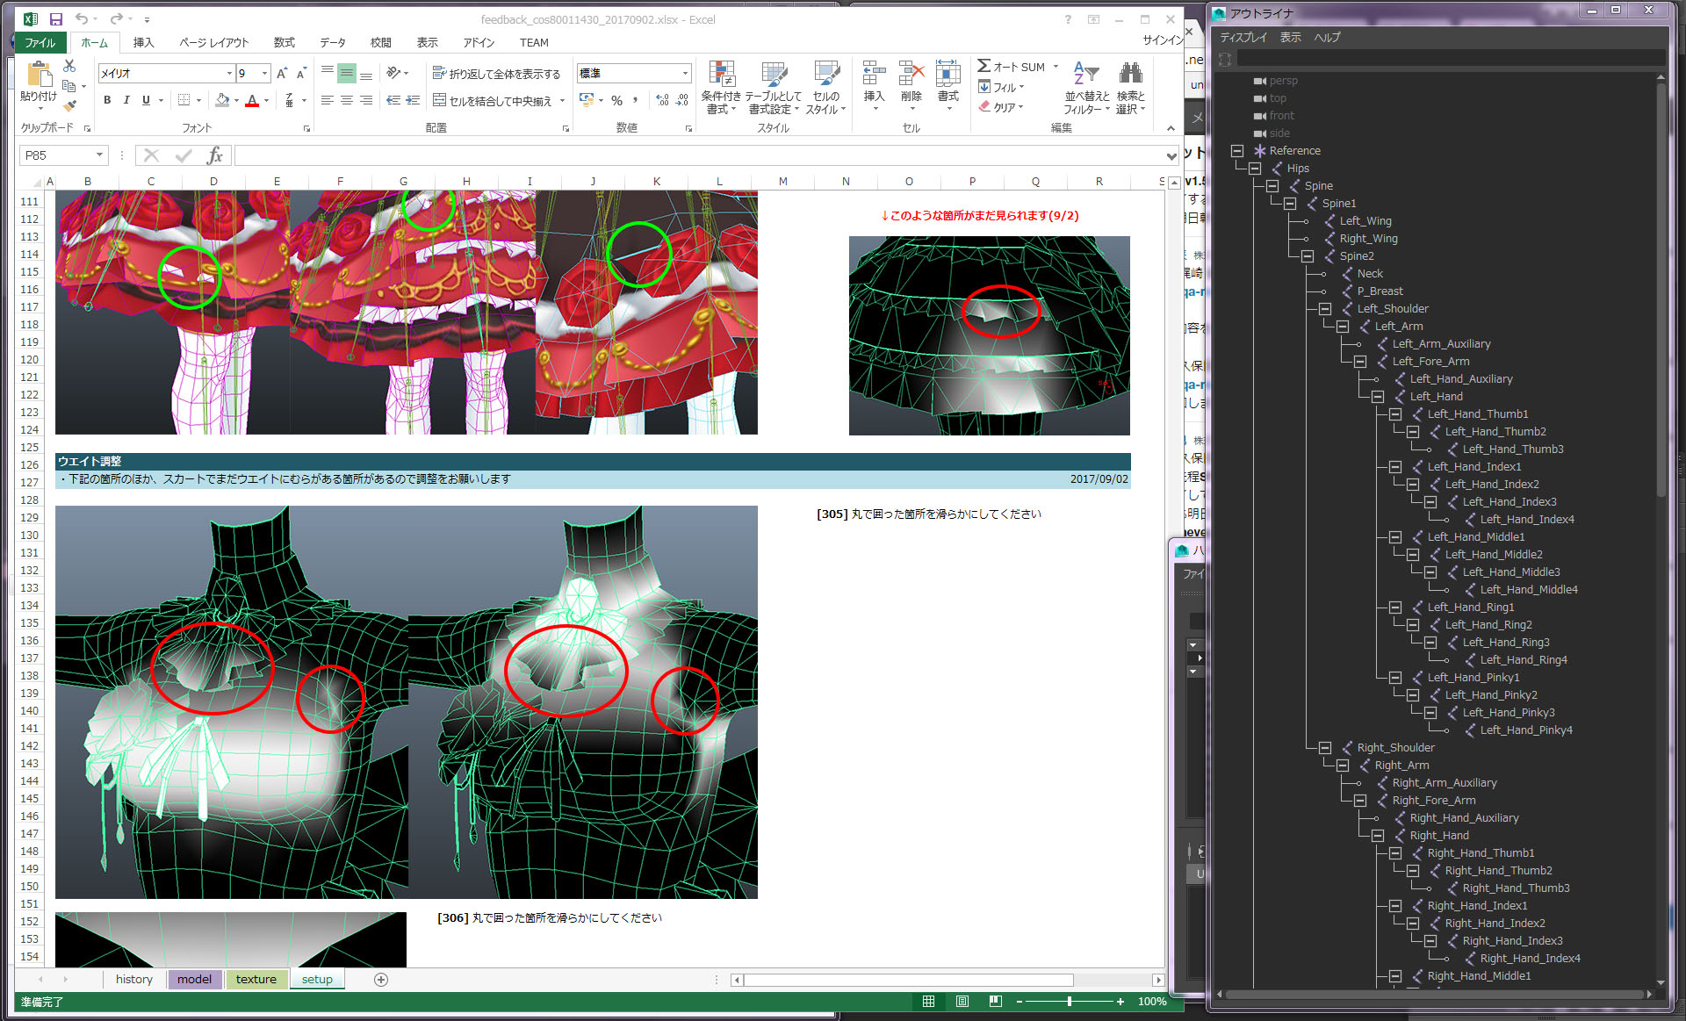Open the font name dropdown showing メイリオ

point(229,73)
